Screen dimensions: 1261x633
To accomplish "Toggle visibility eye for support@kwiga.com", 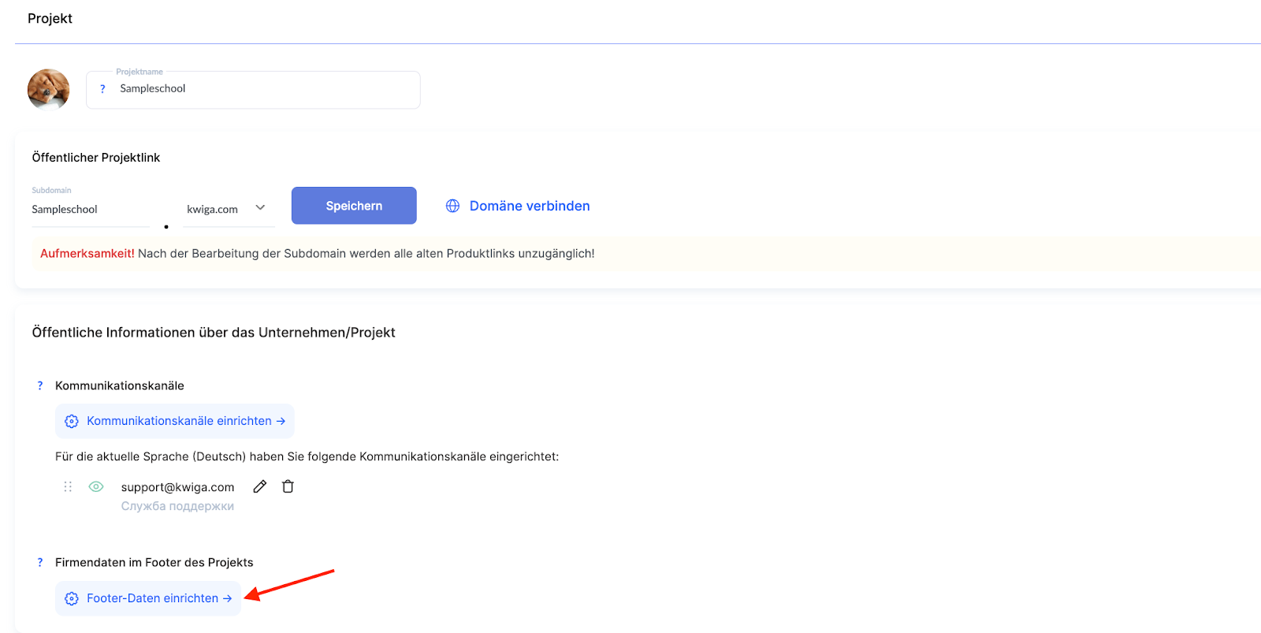I will tap(96, 487).
